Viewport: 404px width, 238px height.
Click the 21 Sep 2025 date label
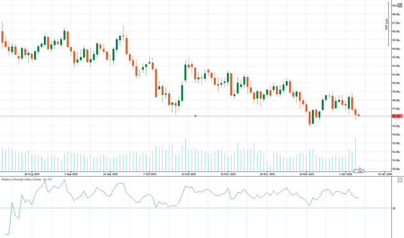click(x=110, y=174)
